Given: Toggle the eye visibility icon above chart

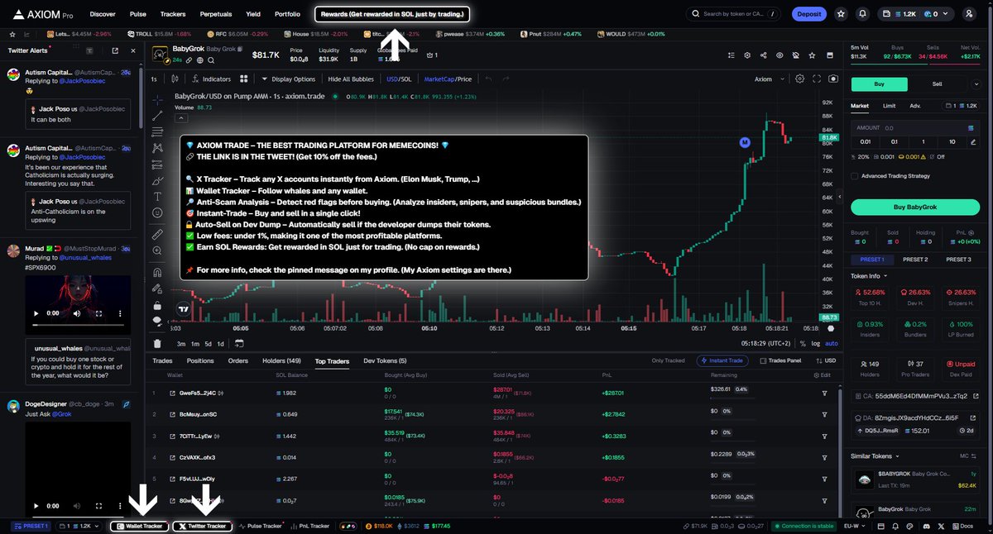Looking at the screenshot, I should click(779, 55).
